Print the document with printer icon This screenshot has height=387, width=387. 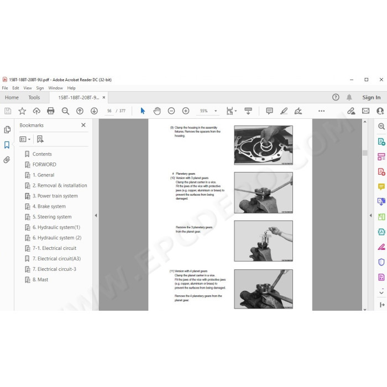[51, 111]
